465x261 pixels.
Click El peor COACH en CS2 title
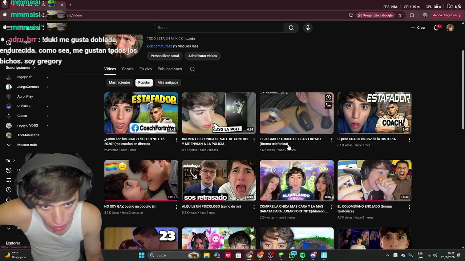(367, 139)
